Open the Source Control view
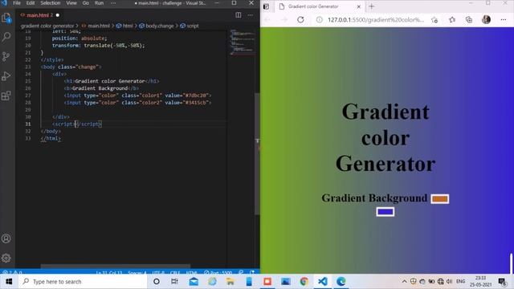514x289 pixels. pos(6,56)
